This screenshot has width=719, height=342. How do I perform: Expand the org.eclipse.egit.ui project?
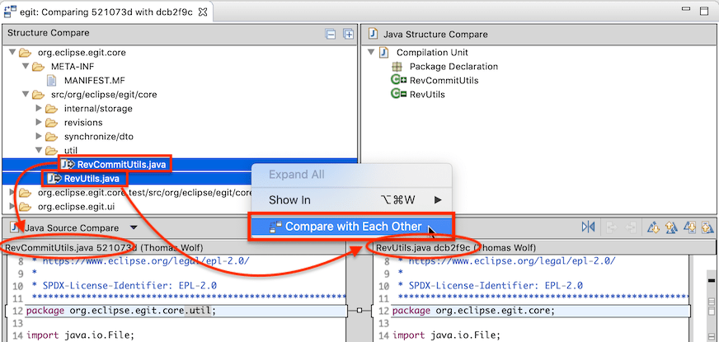click(x=12, y=206)
